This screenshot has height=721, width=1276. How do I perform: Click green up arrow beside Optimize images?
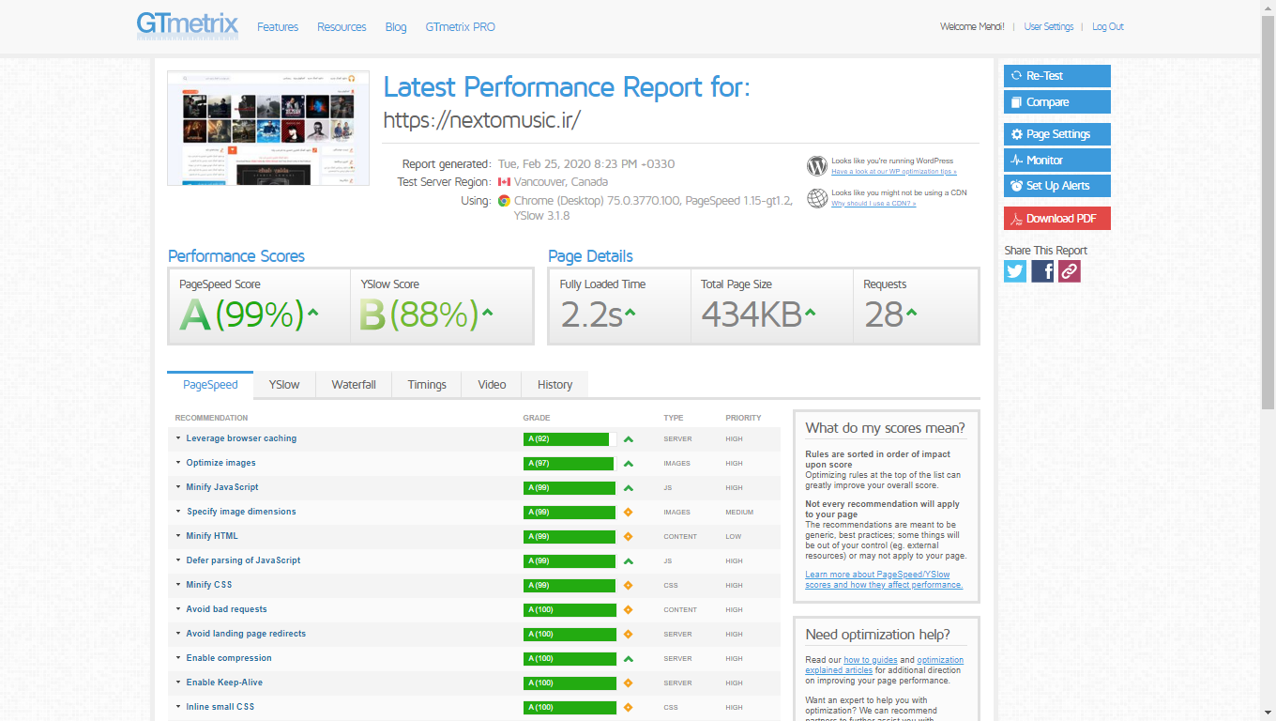point(629,463)
